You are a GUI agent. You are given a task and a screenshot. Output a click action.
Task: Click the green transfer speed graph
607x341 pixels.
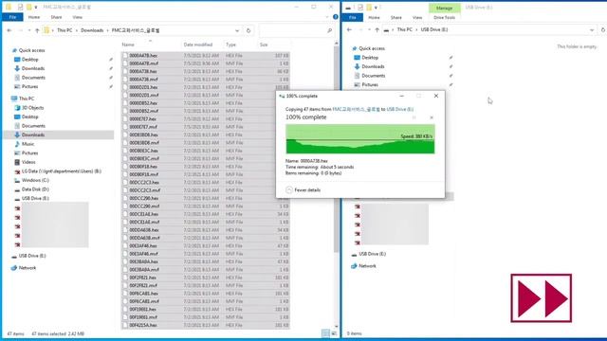[360, 139]
